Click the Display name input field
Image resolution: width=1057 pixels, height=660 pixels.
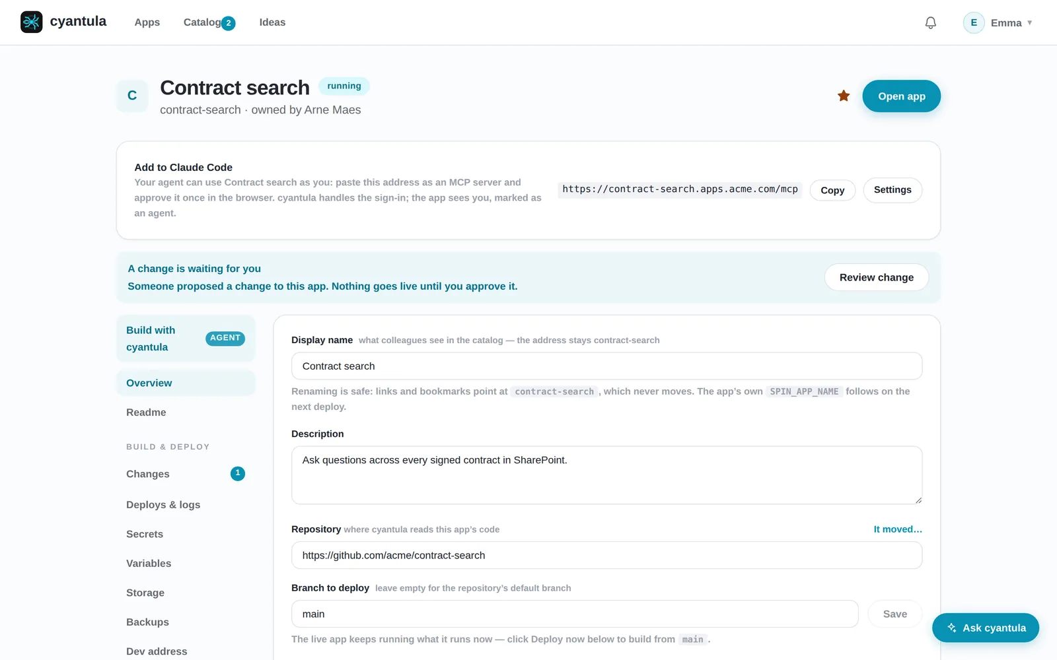[606, 366]
